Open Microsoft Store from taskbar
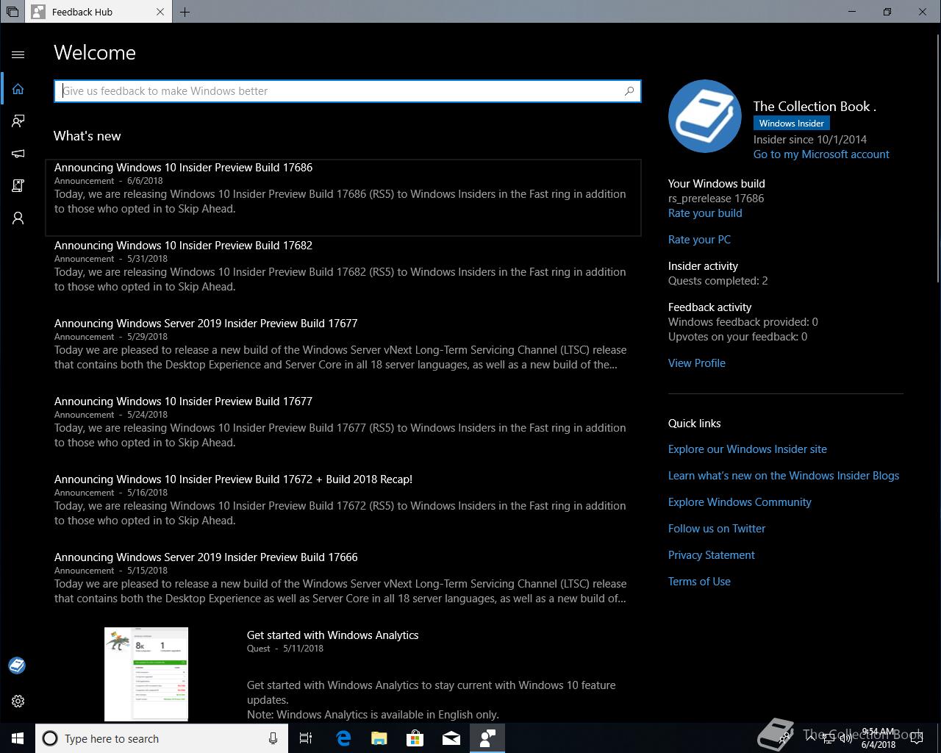Image resolution: width=941 pixels, height=753 pixels. pos(415,738)
